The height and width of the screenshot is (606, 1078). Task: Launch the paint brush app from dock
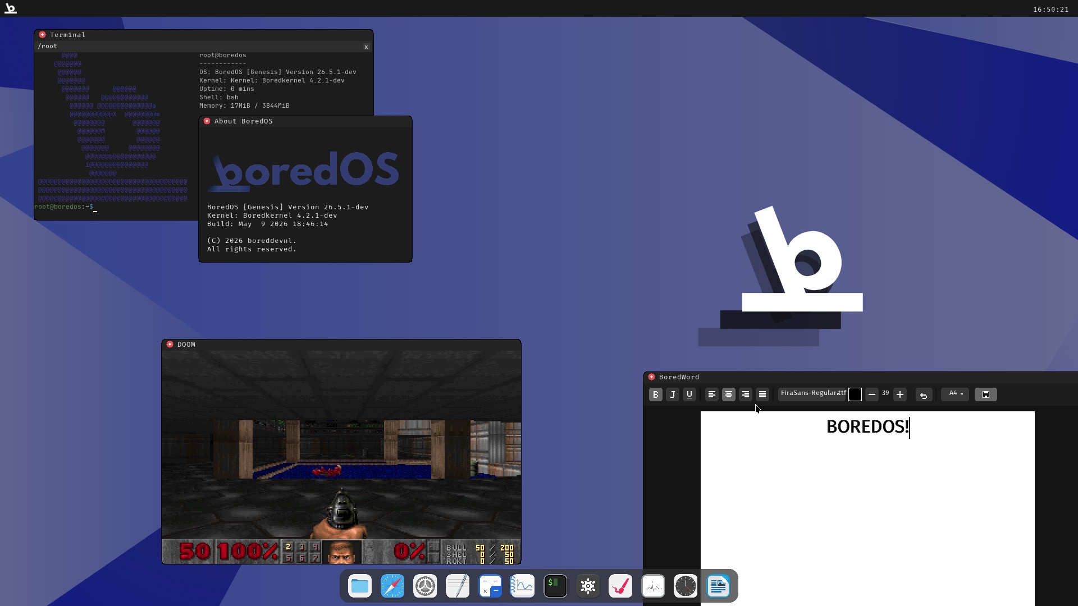[x=620, y=586]
